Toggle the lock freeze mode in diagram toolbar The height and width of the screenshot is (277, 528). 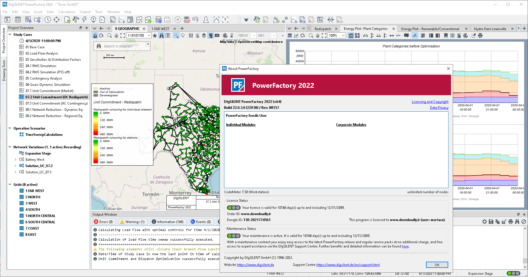[95, 36]
